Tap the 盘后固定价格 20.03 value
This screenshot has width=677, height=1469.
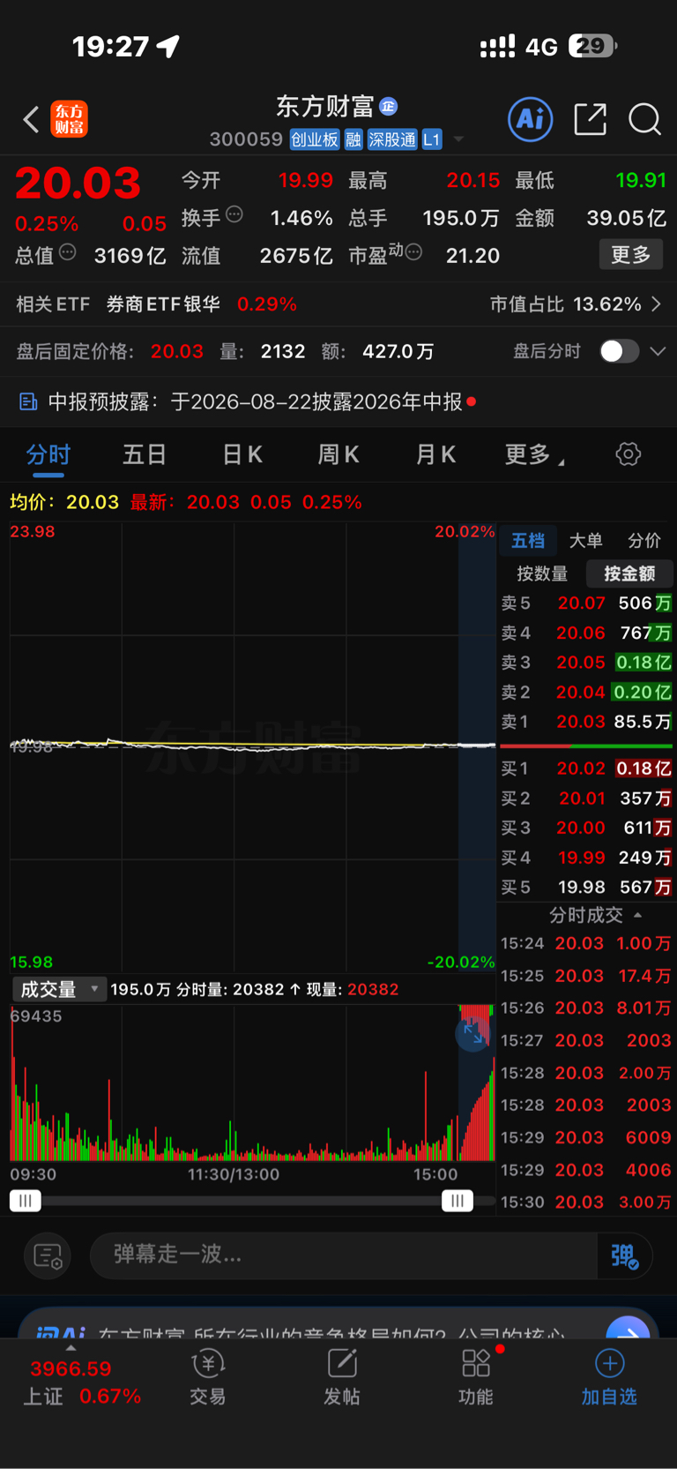[x=176, y=351]
